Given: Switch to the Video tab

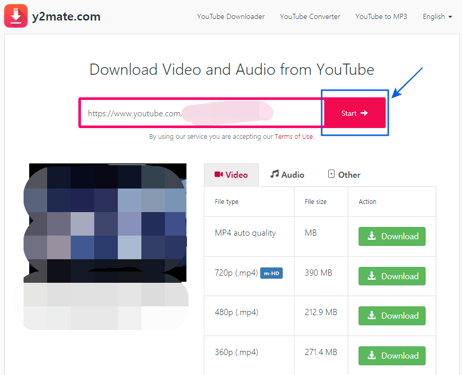Looking at the screenshot, I should (x=232, y=175).
